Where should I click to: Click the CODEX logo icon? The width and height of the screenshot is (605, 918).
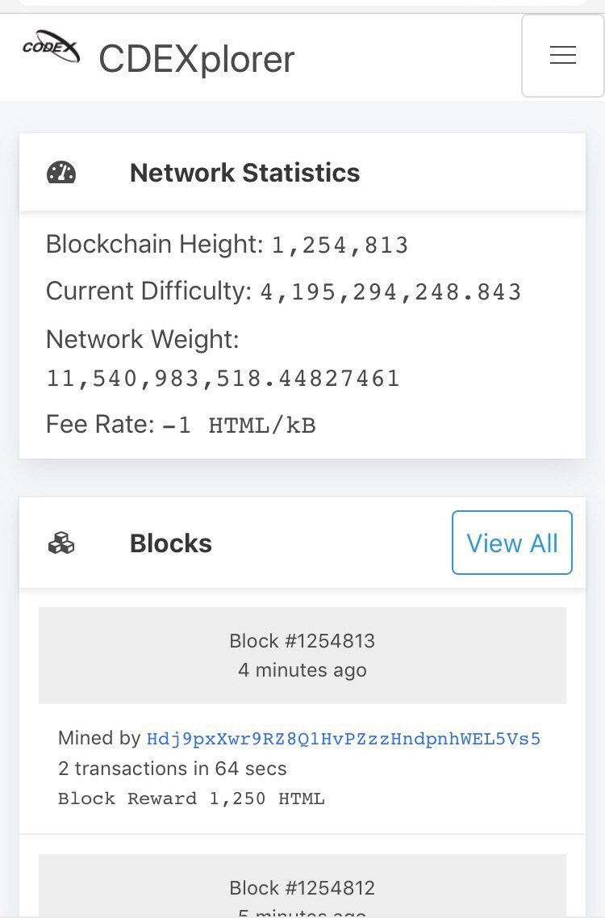(x=51, y=46)
